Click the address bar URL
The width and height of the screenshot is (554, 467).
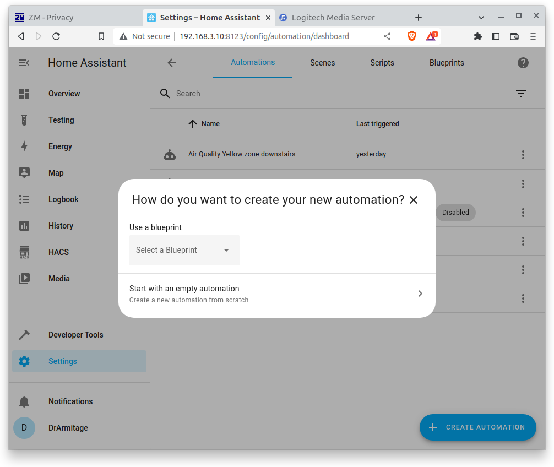point(264,36)
